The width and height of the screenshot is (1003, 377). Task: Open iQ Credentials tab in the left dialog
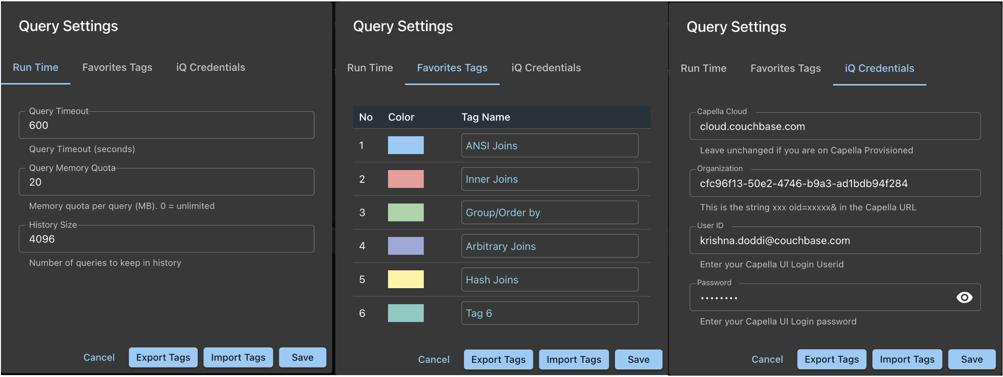[x=211, y=68]
